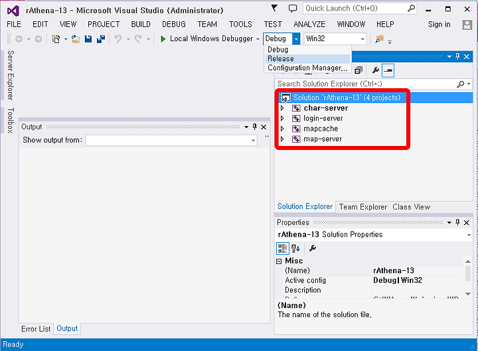Viewport: 478px width, 351px height.
Task: Expand the map-server project node
Action: coord(282,139)
